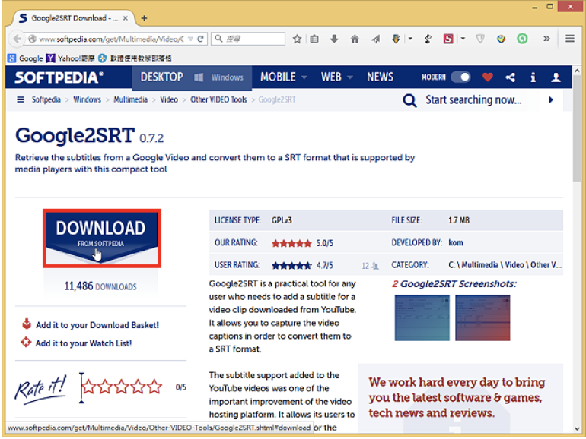Screen dimensions: 586x439
Task: Open the Softpedia user account icon
Action: click(556, 77)
